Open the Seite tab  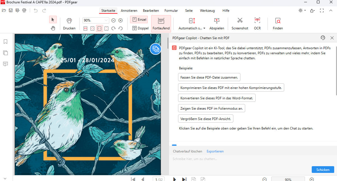[189, 11]
